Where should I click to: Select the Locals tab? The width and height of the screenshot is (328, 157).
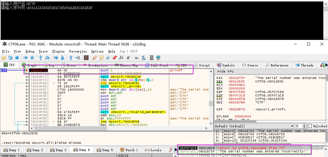click(x=153, y=150)
